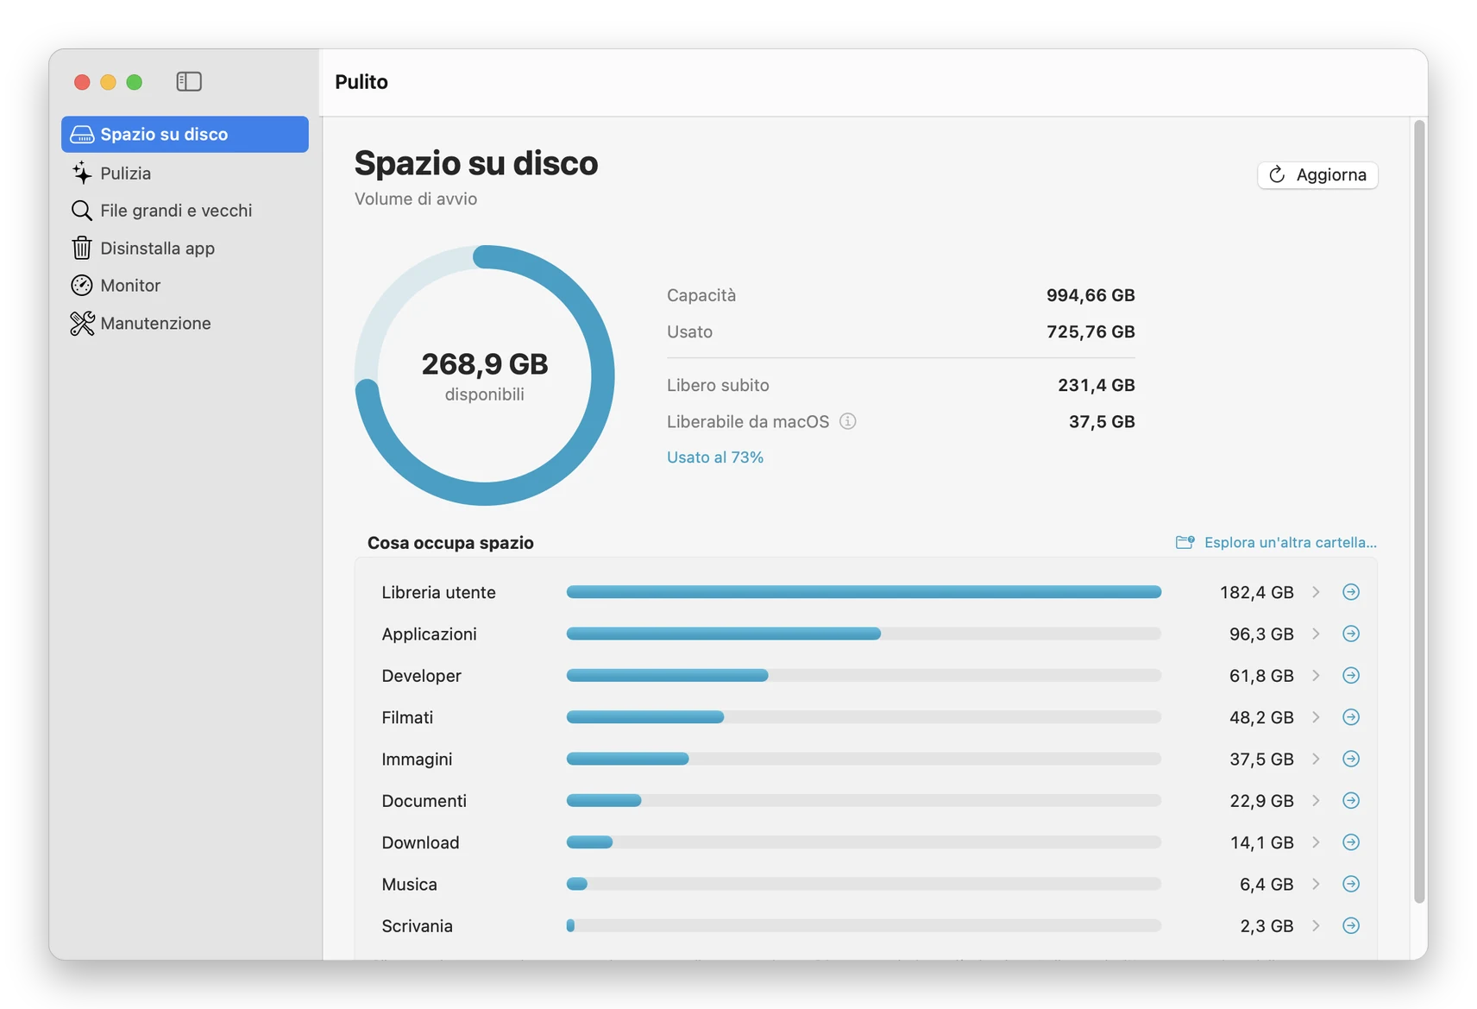Click the Libreria utente usage bar
This screenshot has height=1009, width=1477.
864,592
